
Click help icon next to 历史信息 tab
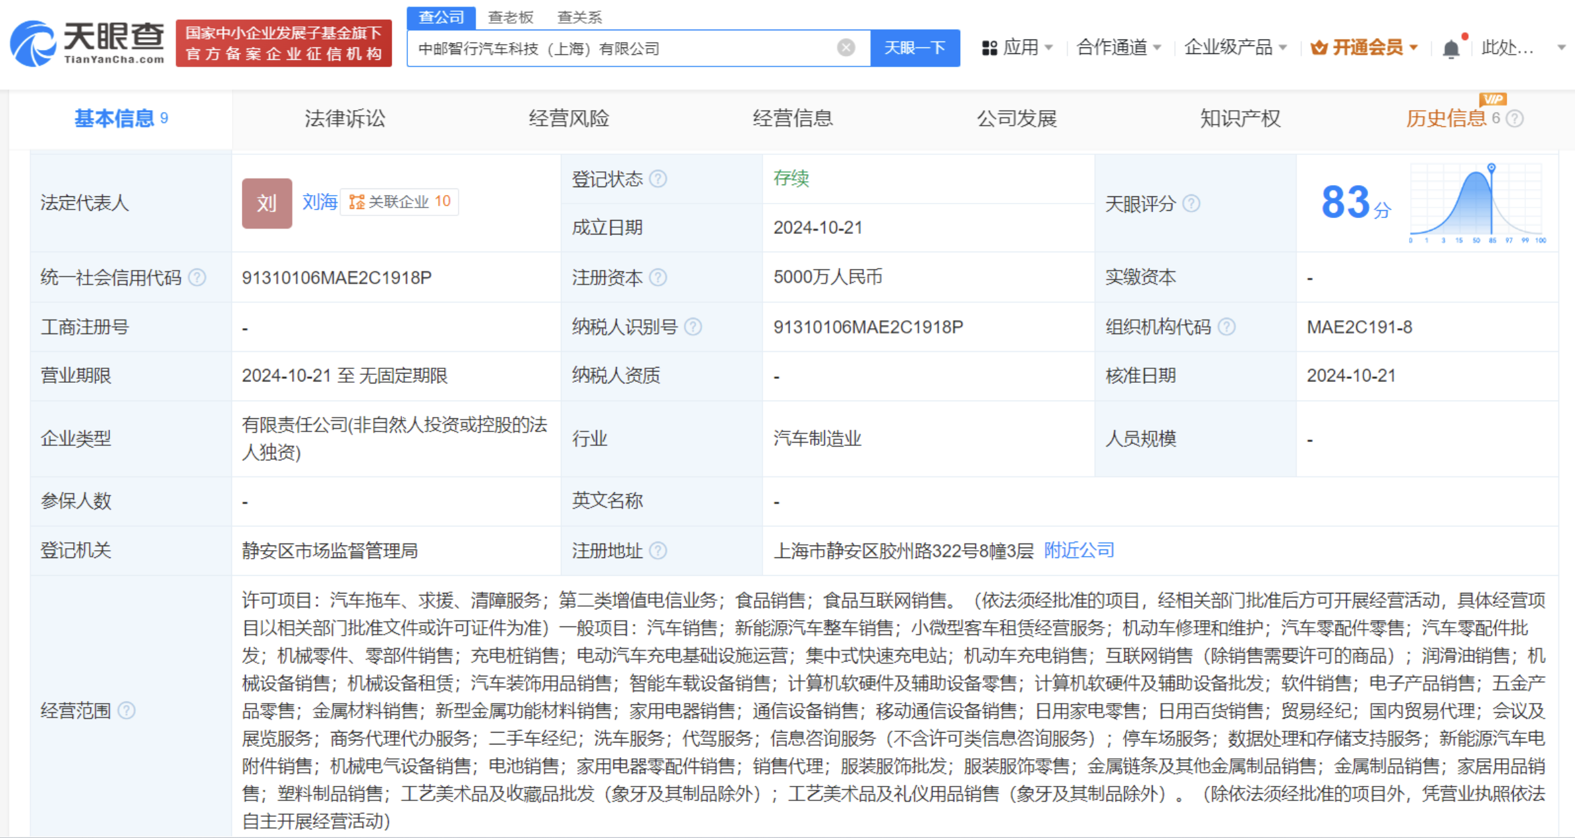1515,119
